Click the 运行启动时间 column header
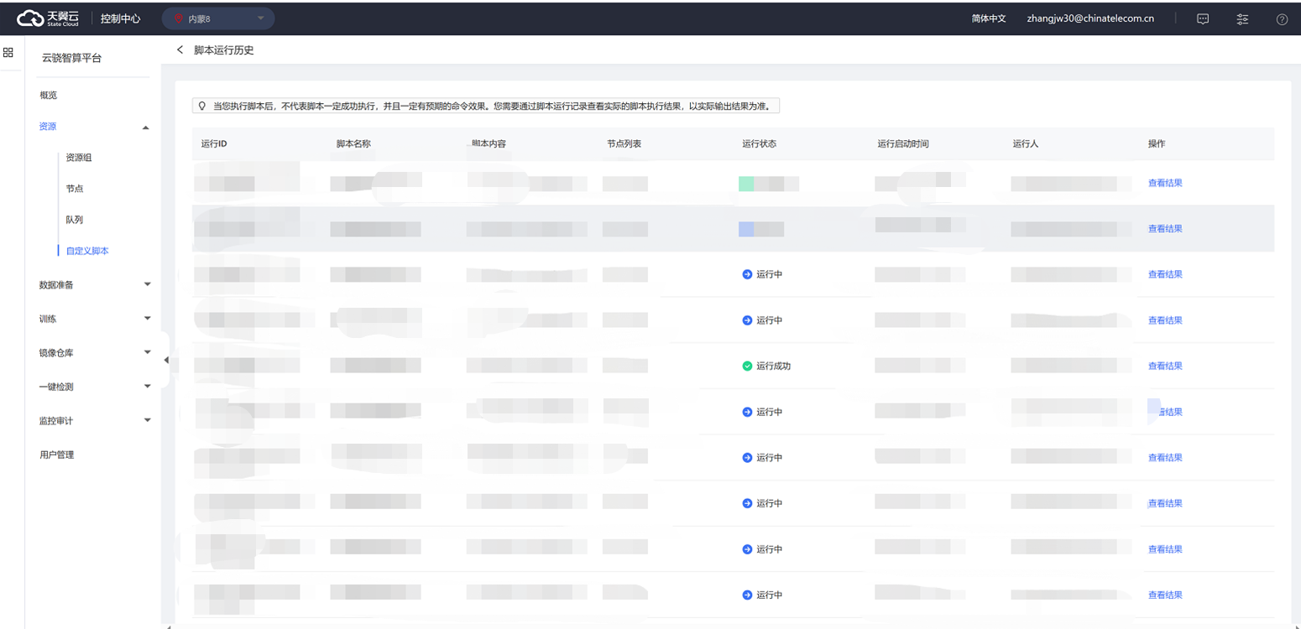This screenshot has width=1301, height=629. click(903, 143)
